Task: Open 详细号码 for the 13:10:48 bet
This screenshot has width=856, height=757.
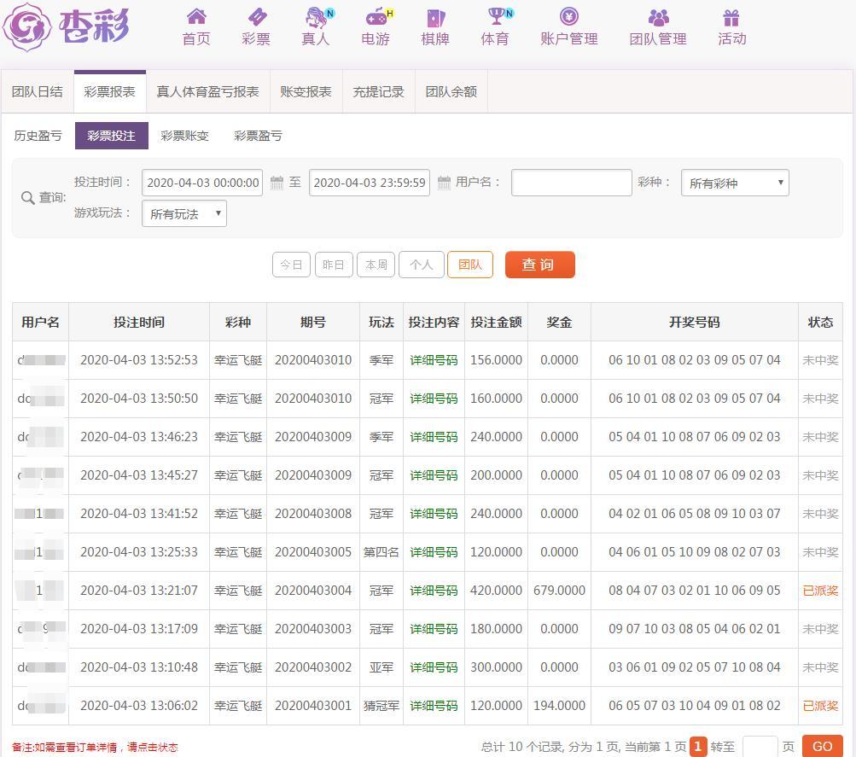Action: (434, 667)
